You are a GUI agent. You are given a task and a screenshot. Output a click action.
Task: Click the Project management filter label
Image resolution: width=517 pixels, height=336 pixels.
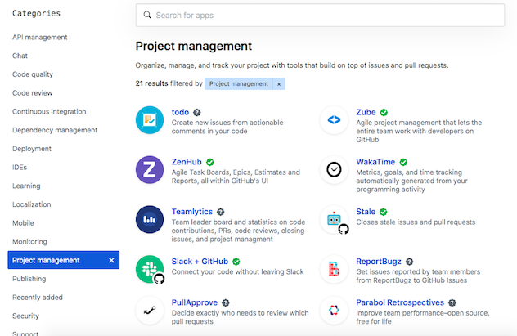coord(239,84)
